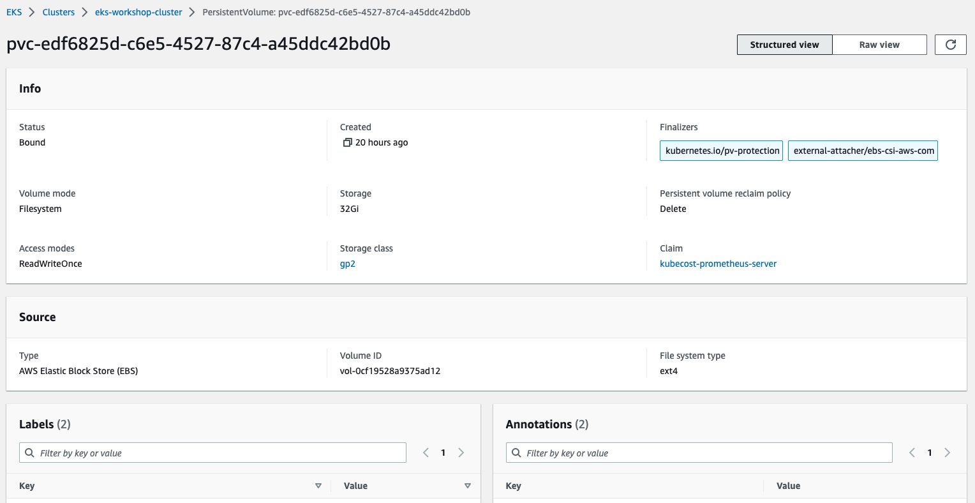Copy the created timestamp icon
Image resolution: width=975 pixels, height=503 pixels.
click(x=347, y=142)
